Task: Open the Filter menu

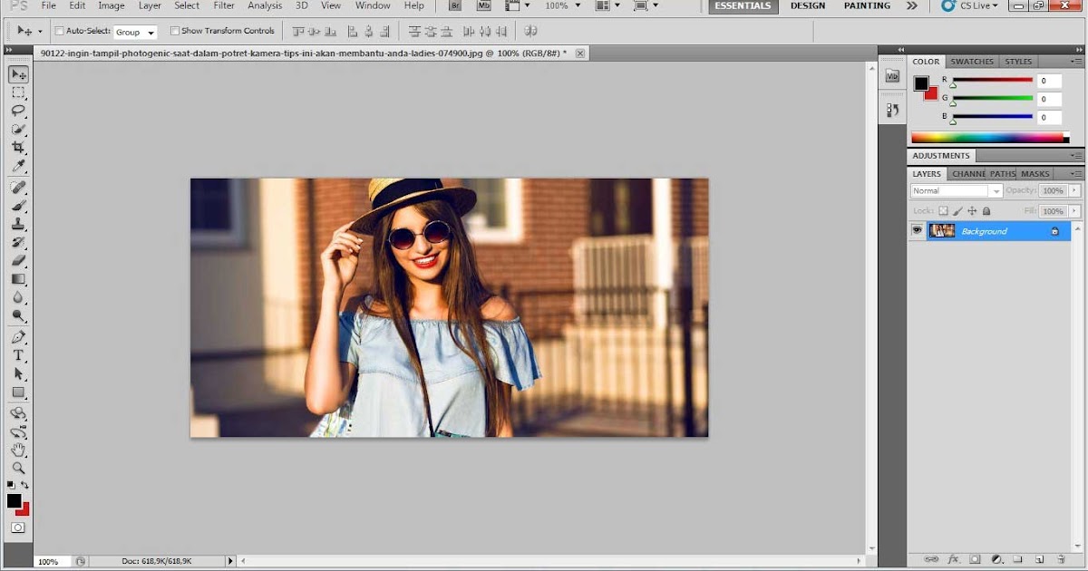Action: pos(223,6)
